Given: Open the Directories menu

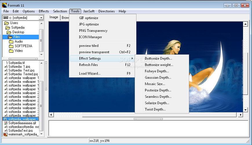Looking at the screenshot, I should [x=106, y=11].
